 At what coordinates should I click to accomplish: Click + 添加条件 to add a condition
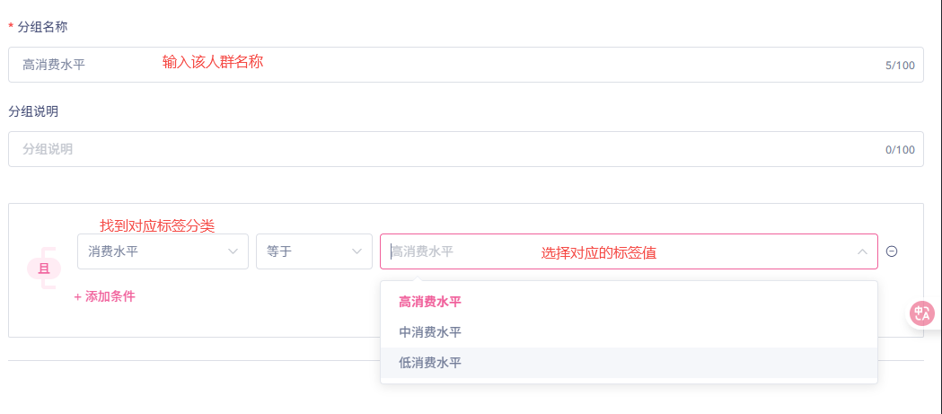[x=104, y=296]
